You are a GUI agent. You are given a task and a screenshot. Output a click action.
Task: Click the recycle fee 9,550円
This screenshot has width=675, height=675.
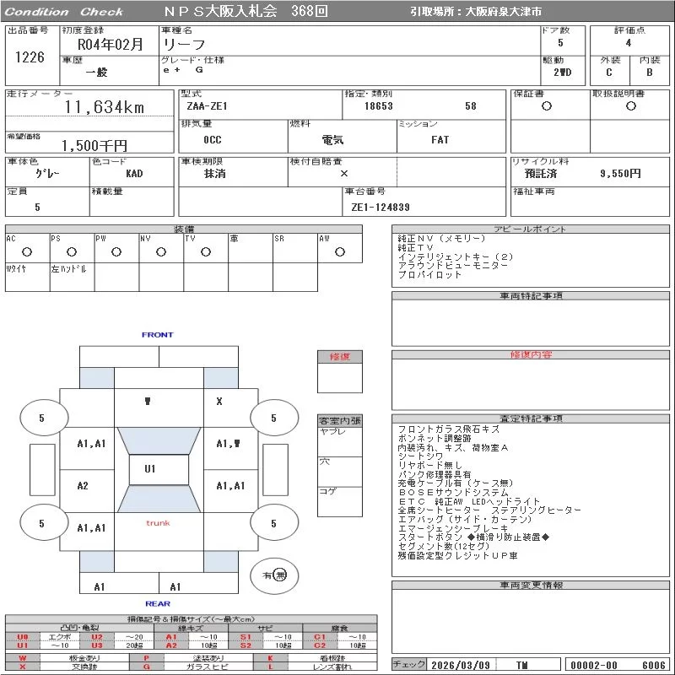coord(620,174)
